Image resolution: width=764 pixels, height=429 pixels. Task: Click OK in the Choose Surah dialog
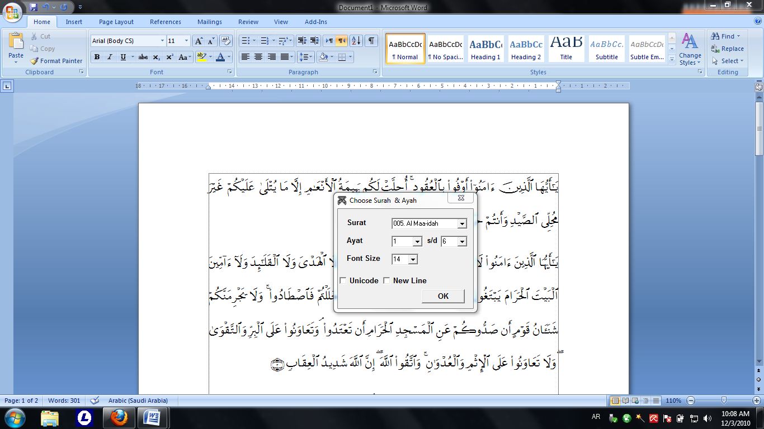443,296
